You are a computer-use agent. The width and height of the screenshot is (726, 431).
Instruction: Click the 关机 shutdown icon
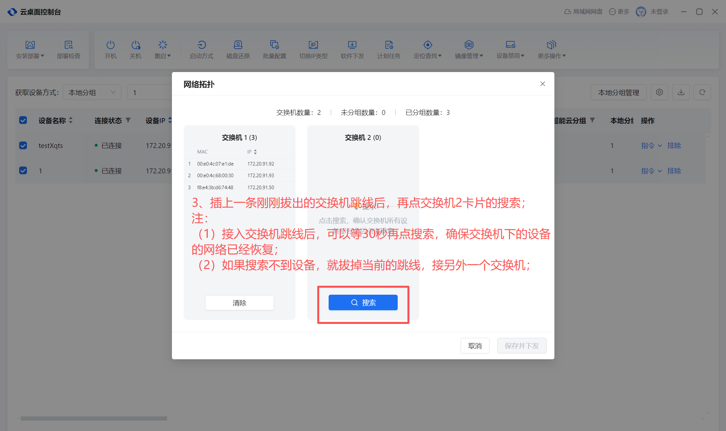pyautogui.click(x=135, y=45)
